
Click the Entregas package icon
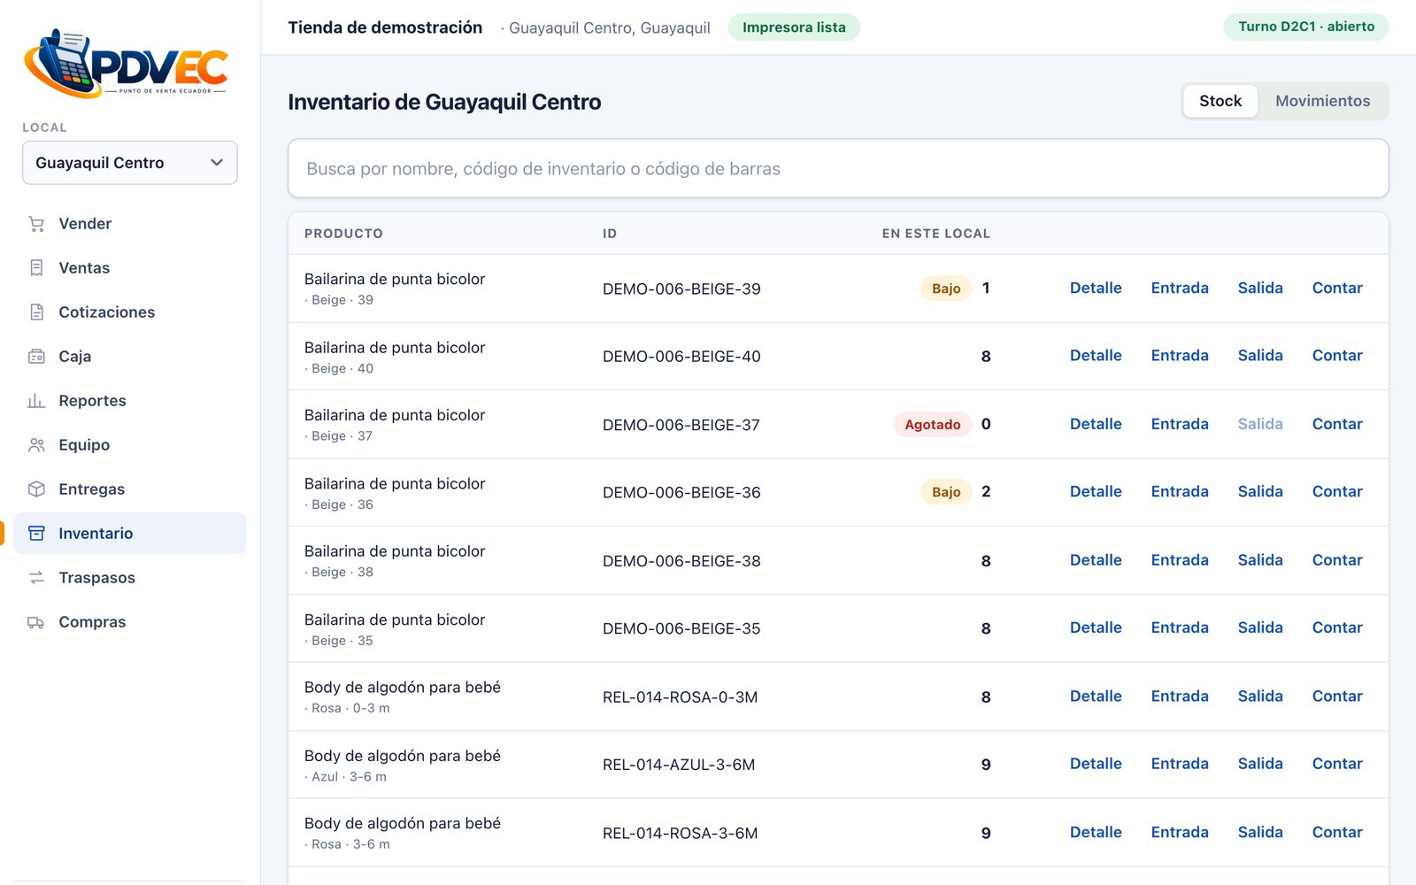coord(36,489)
